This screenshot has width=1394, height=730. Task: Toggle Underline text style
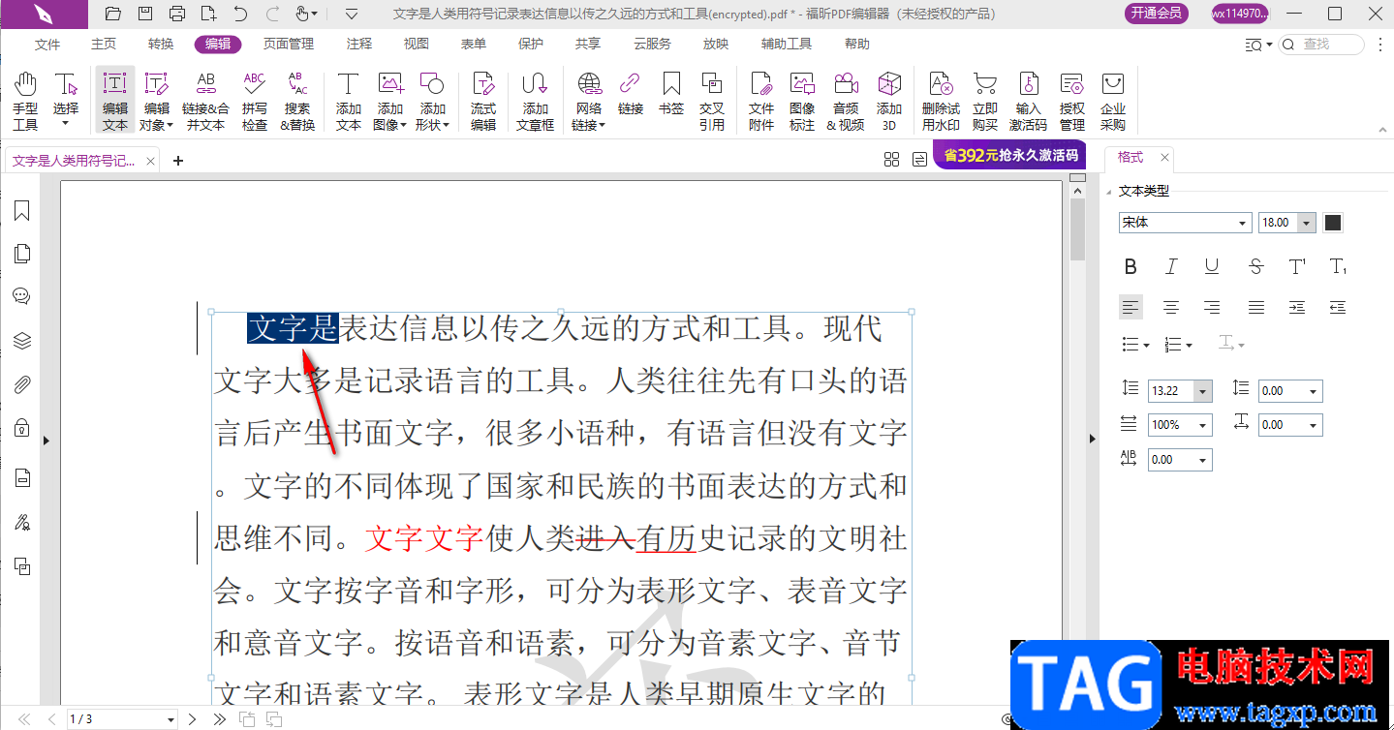click(1212, 266)
